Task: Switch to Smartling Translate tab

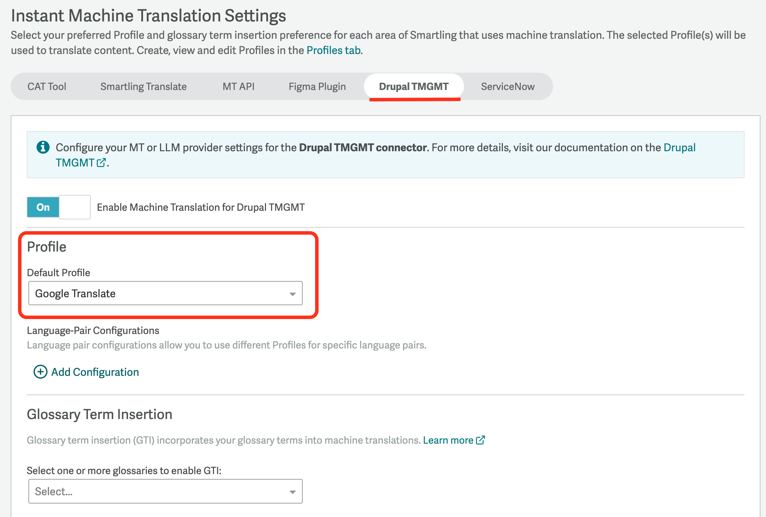Action: pyautogui.click(x=143, y=87)
